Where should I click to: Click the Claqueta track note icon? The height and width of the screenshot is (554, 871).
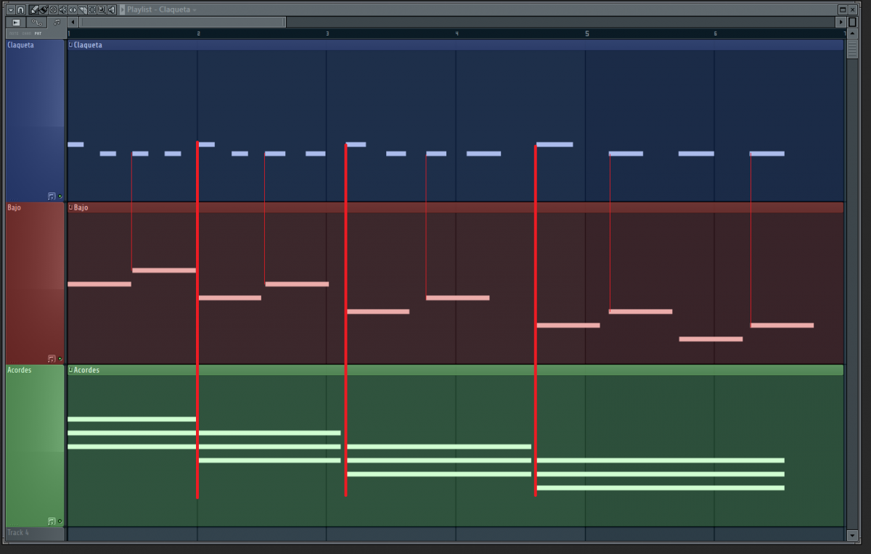[52, 196]
